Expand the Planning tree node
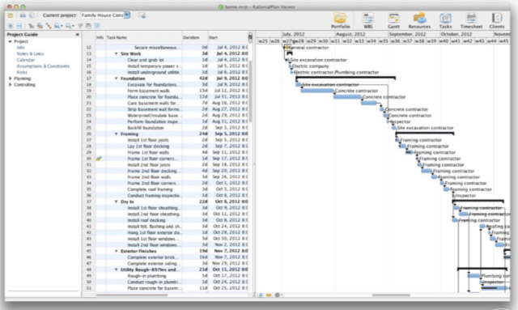This screenshot has width=518, height=310. tap(11, 79)
